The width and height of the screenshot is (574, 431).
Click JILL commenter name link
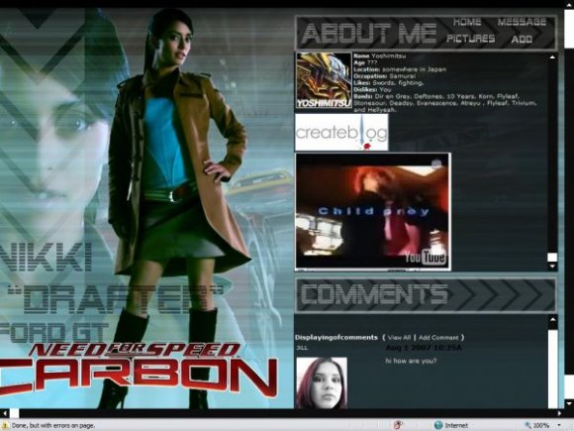click(x=302, y=348)
